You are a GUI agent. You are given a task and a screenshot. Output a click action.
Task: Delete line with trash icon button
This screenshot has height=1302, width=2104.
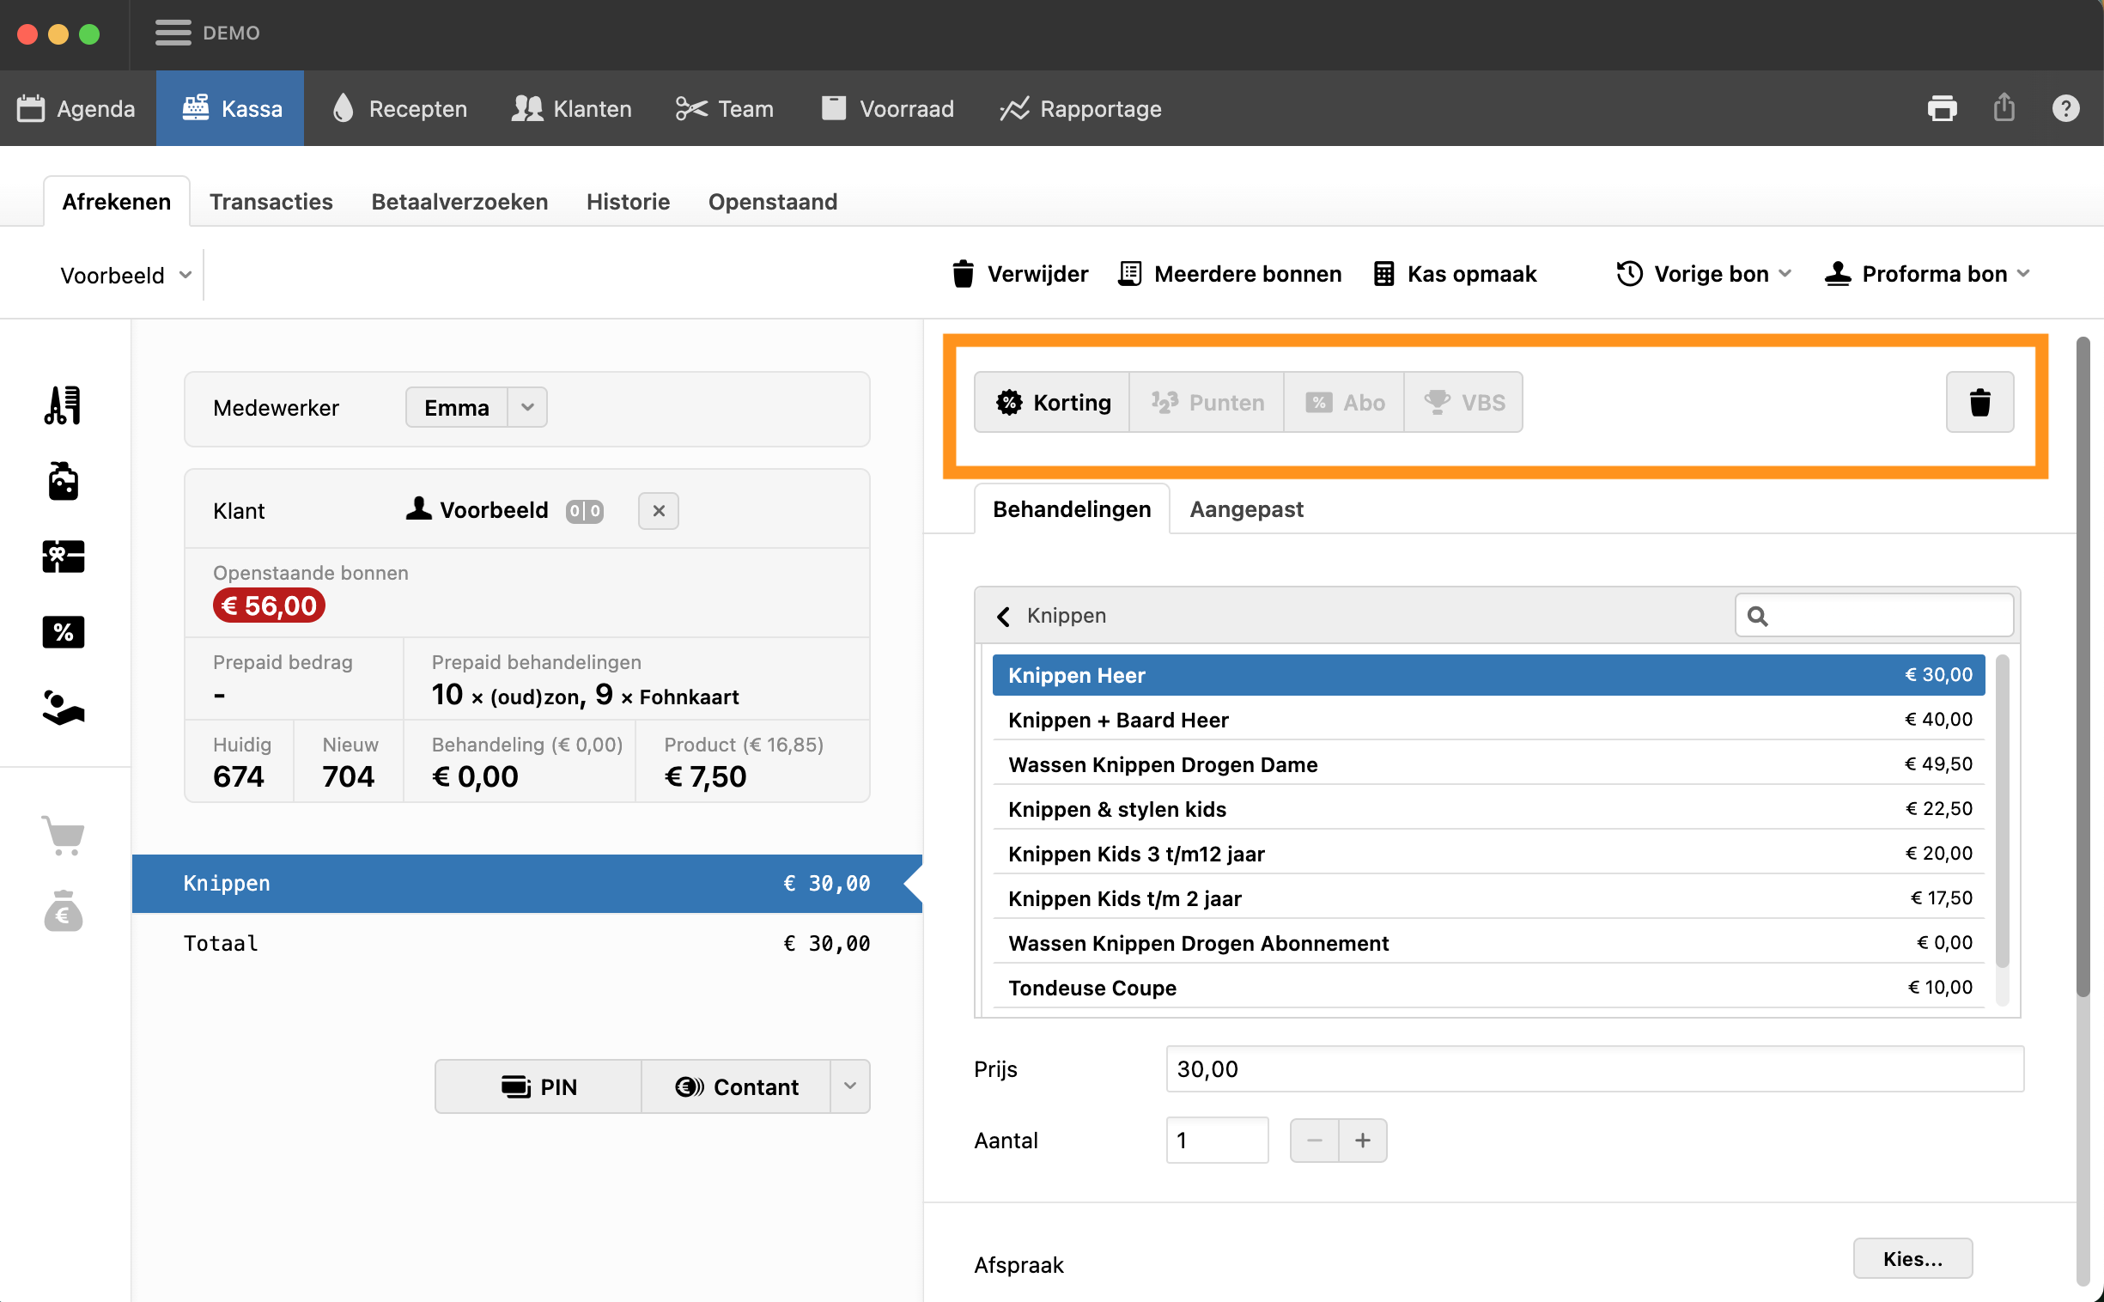coord(1979,402)
